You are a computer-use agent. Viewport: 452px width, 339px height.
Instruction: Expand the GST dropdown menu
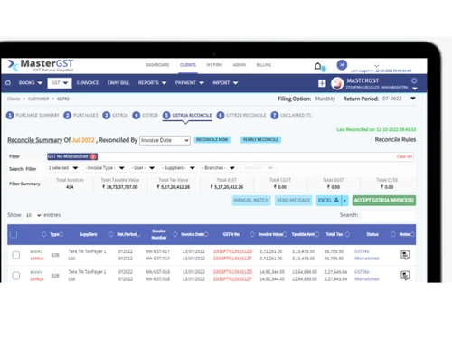(x=60, y=83)
